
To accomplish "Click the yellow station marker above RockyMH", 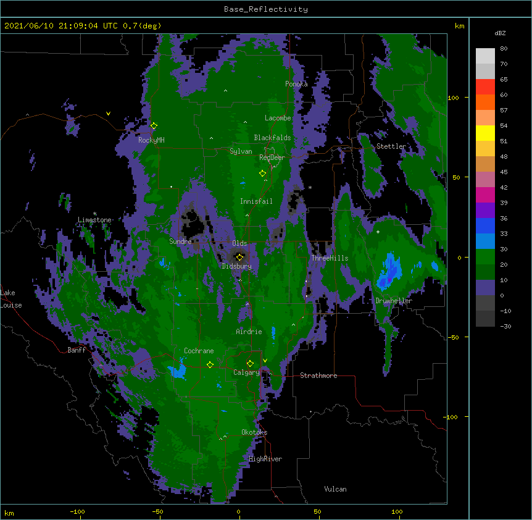I will pyautogui.click(x=154, y=126).
